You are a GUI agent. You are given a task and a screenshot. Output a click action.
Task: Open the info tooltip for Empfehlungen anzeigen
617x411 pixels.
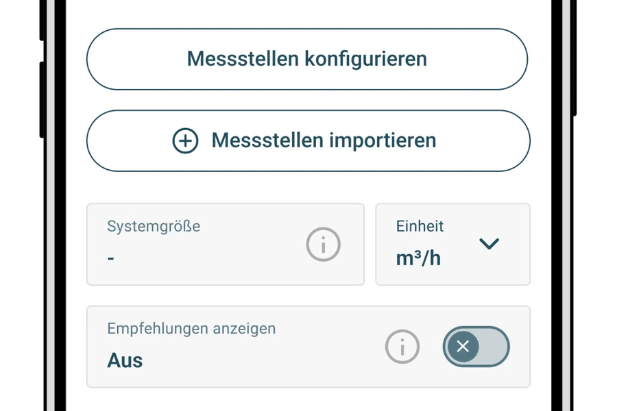click(402, 347)
